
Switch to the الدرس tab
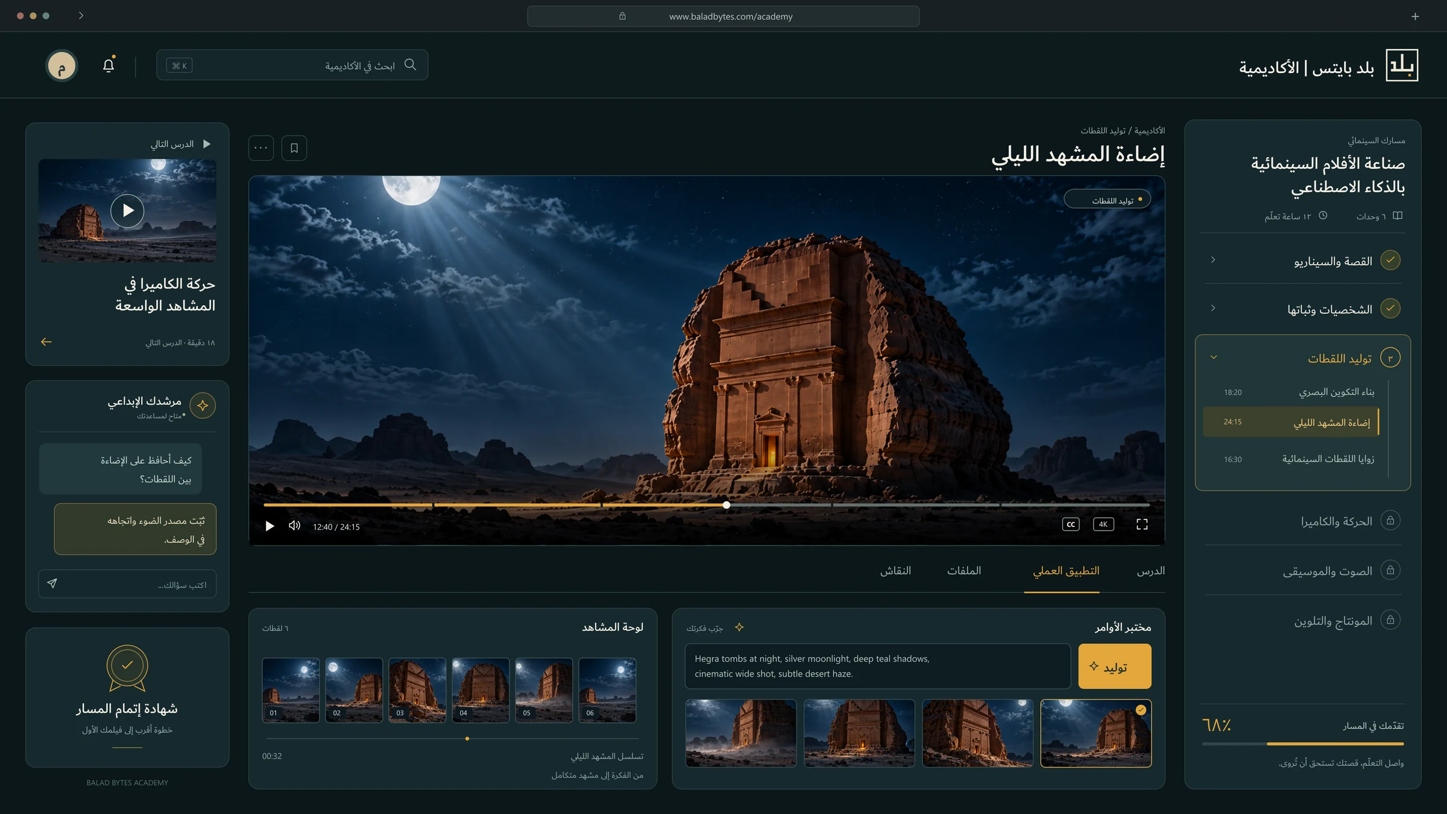pos(1150,571)
